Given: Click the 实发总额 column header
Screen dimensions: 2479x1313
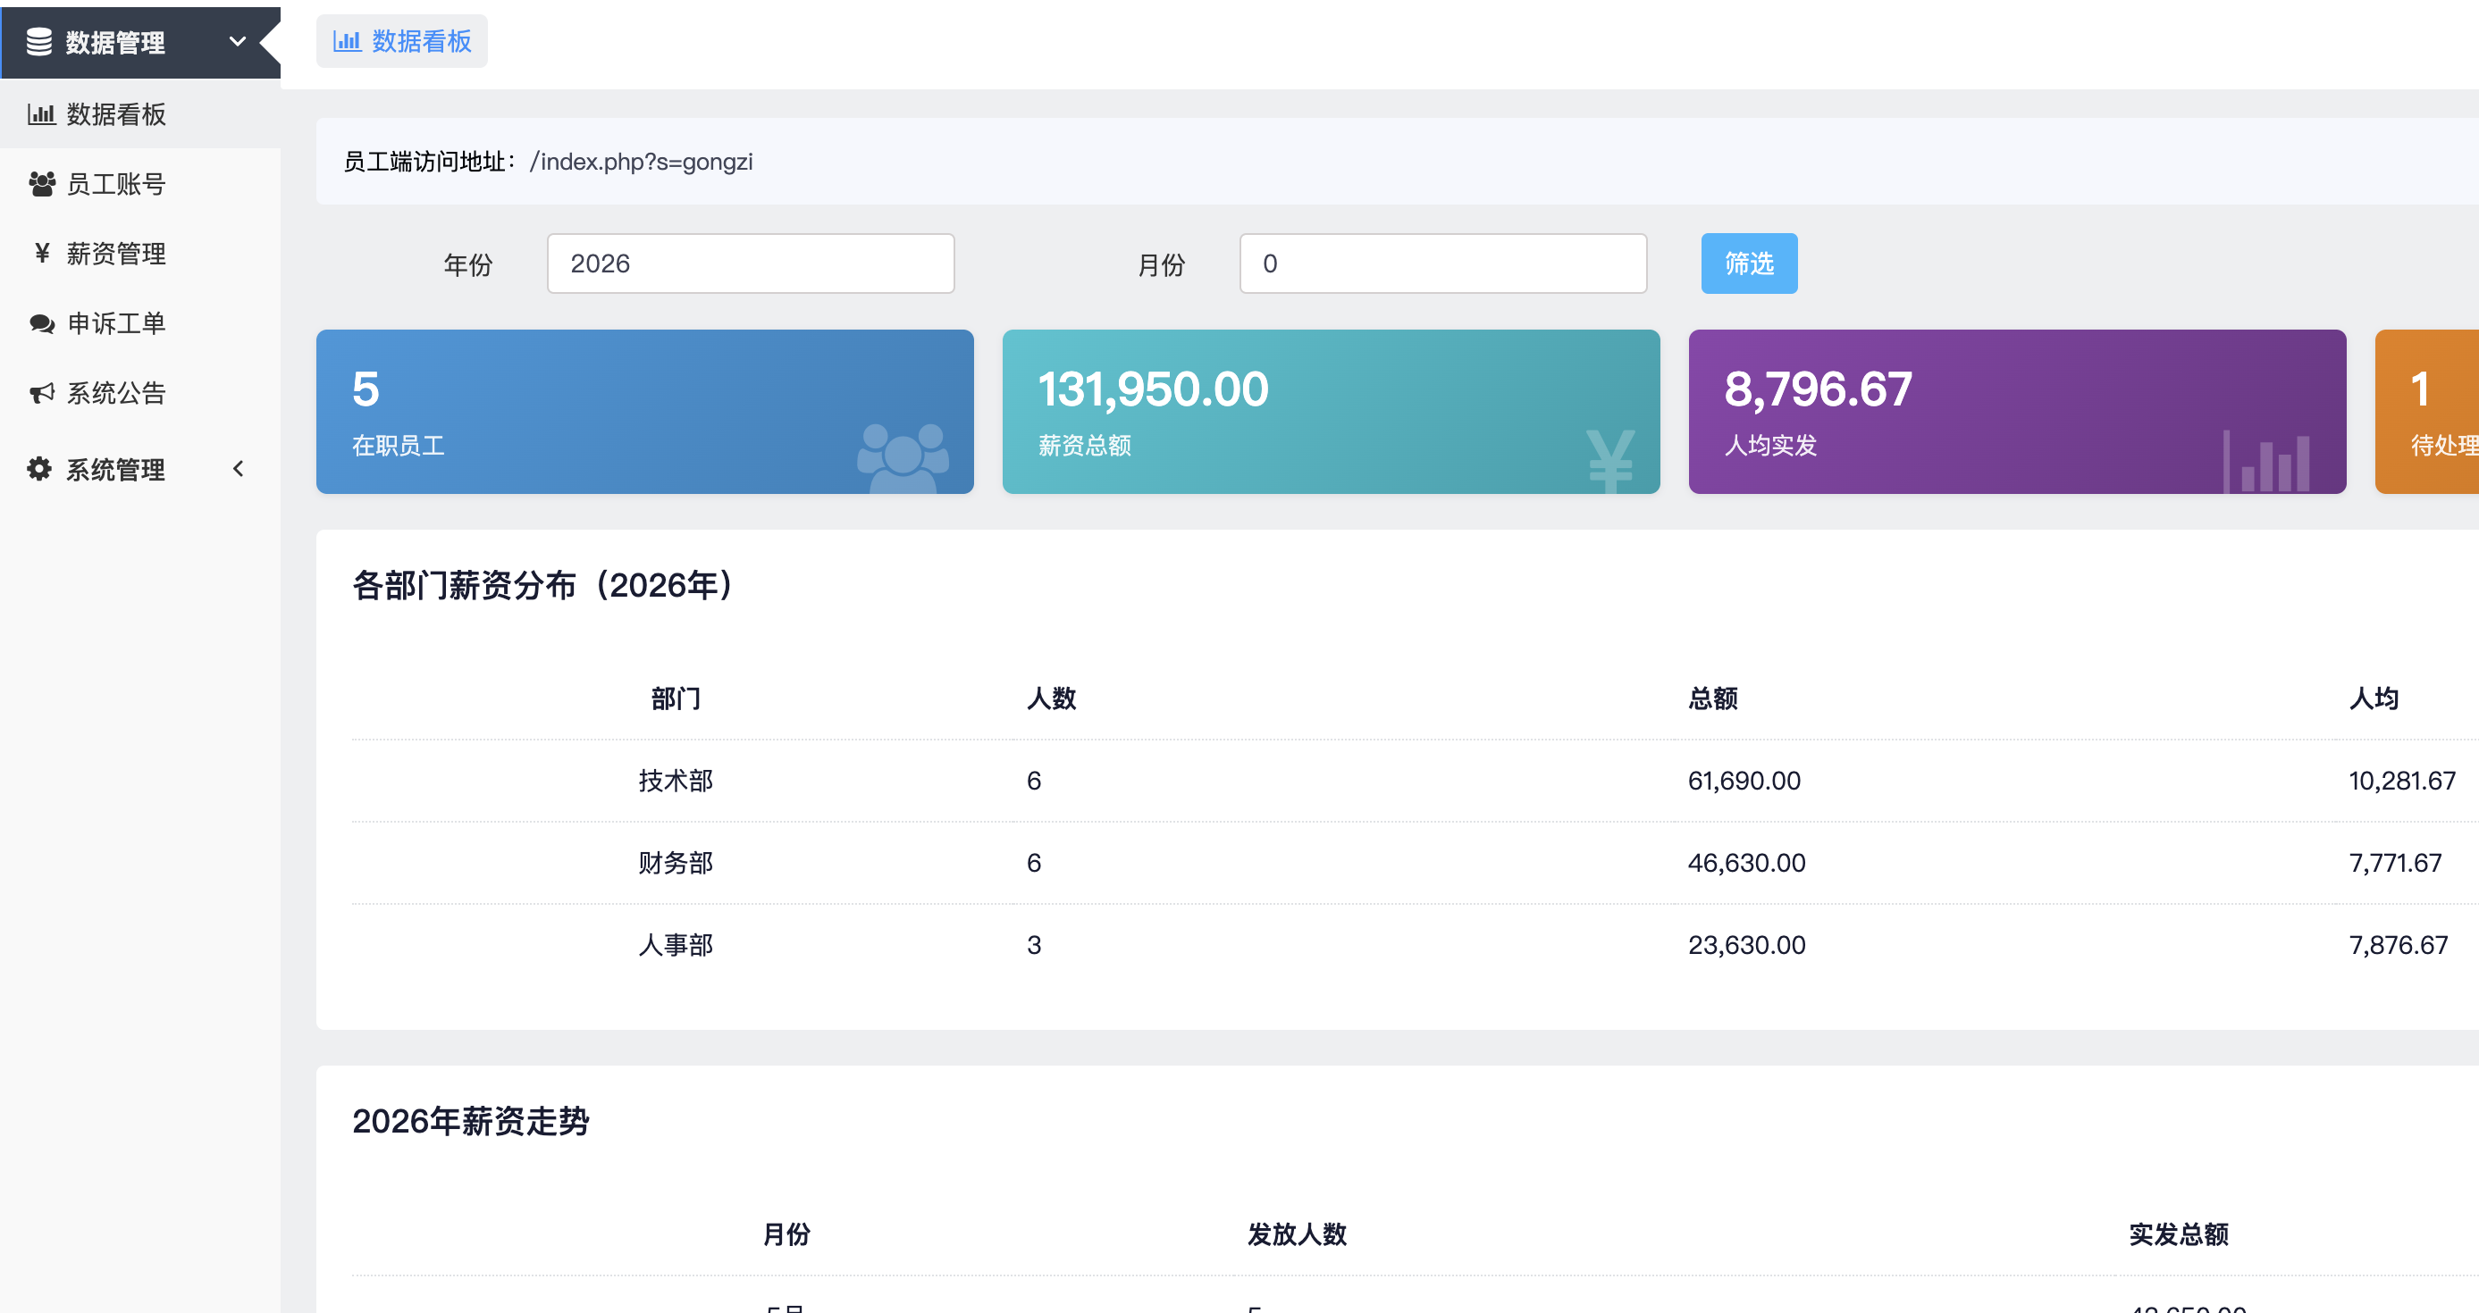Looking at the screenshot, I should coord(2179,1234).
